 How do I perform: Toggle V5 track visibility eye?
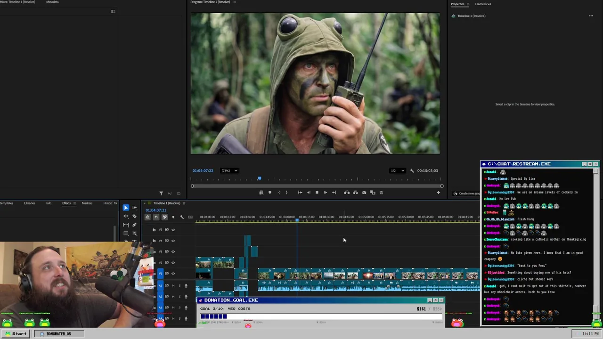click(173, 230)
